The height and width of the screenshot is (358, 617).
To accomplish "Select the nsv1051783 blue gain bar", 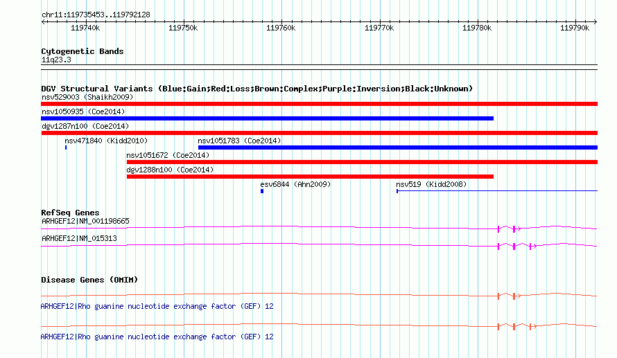I will coord(398,147).
